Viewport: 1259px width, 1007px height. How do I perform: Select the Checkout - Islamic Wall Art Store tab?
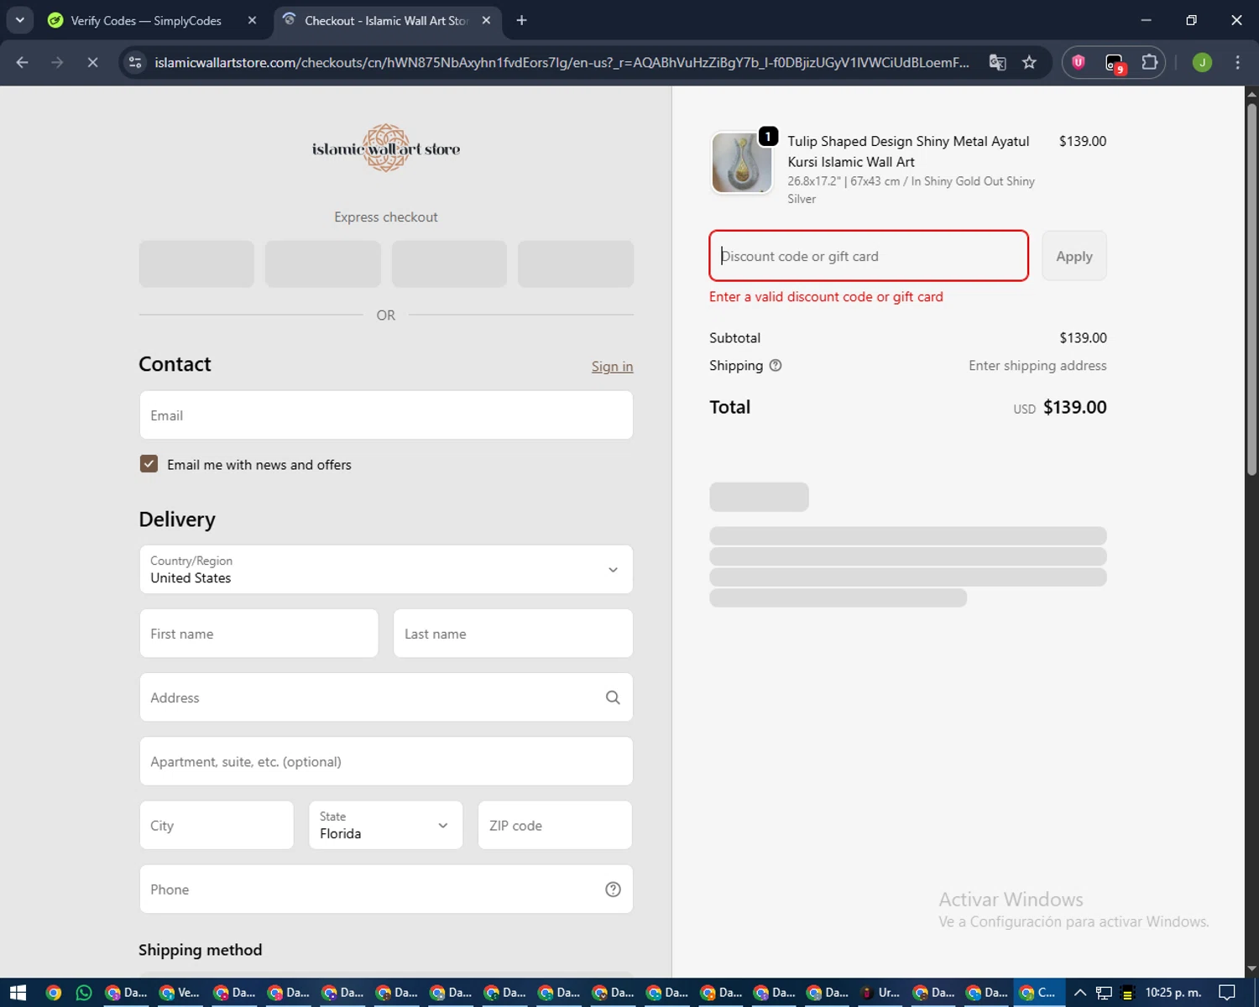click(385, 20)
